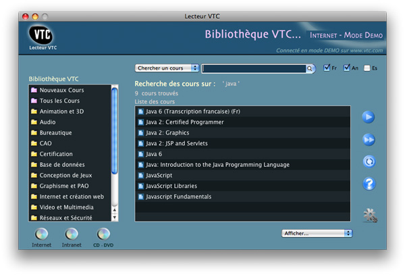
Task: Open the Chercher un cours dropdown
Action: (x=167, y=68)
